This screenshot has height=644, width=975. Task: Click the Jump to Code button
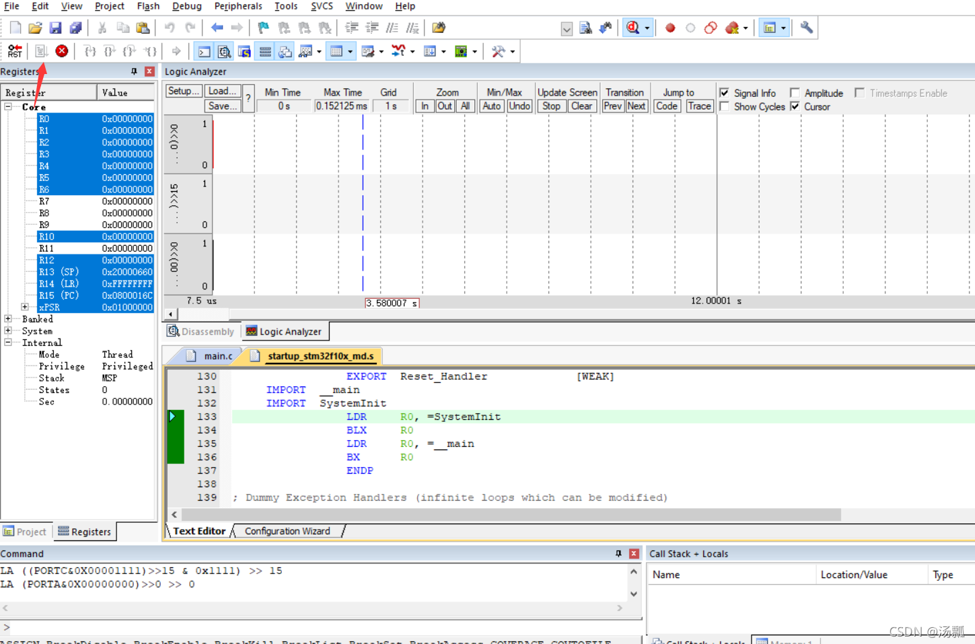pos(667,106)
